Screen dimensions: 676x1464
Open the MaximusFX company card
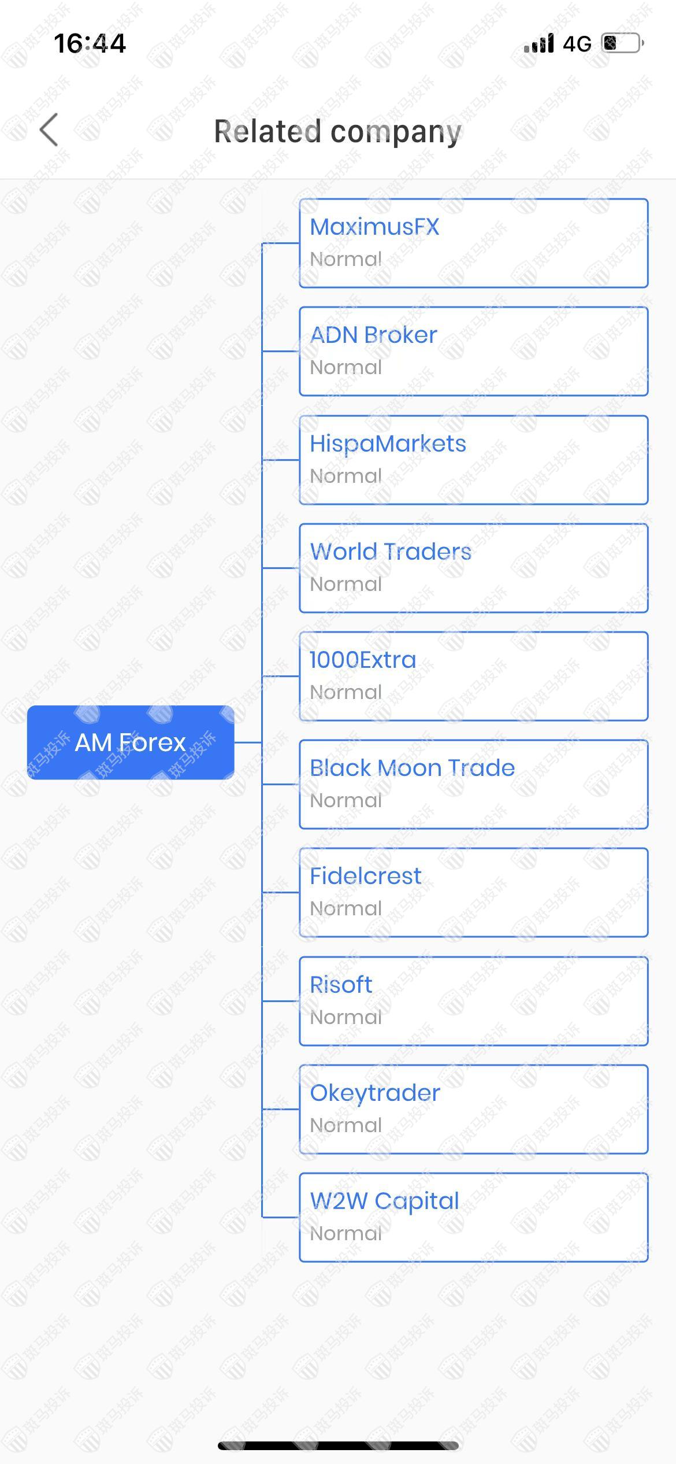pos(473,243)
